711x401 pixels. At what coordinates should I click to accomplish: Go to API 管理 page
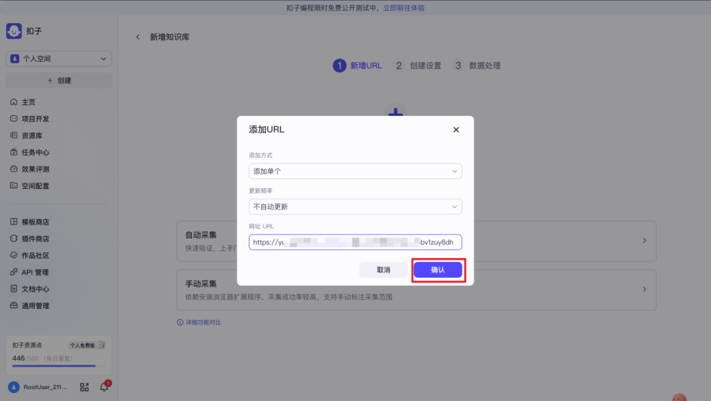[x=34, y=273]
